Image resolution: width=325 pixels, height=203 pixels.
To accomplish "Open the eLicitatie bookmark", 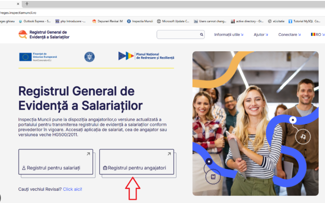I will point(276,21).
